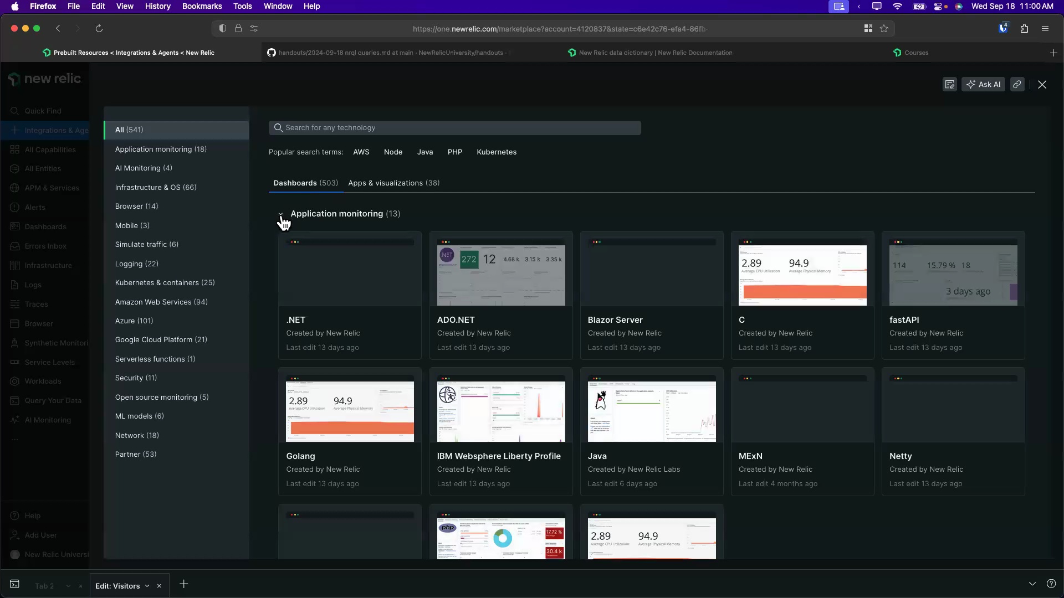Open the Bitwarden extension icon

point(1003,29)
